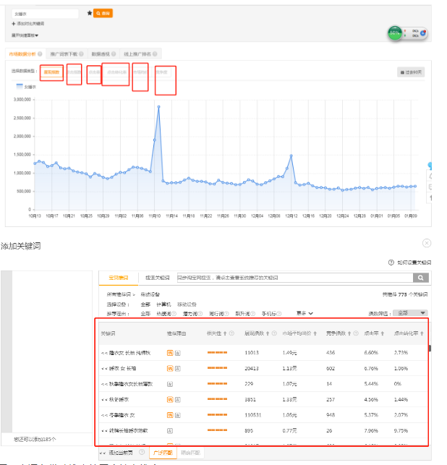This screenshot has height=465, width=447.
Task: Sort by 点击率 column arrow
Action: pyautogui.click(x=383, y=333)
